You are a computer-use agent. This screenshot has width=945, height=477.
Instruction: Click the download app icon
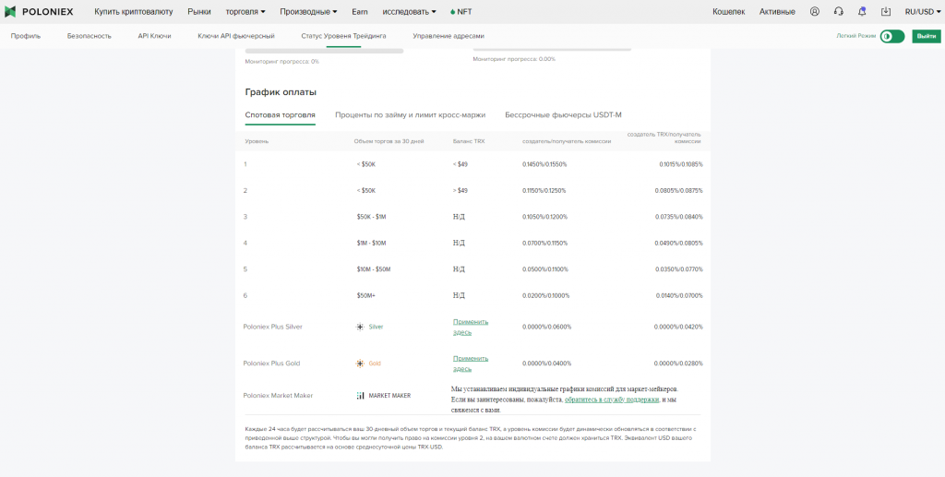886,12
